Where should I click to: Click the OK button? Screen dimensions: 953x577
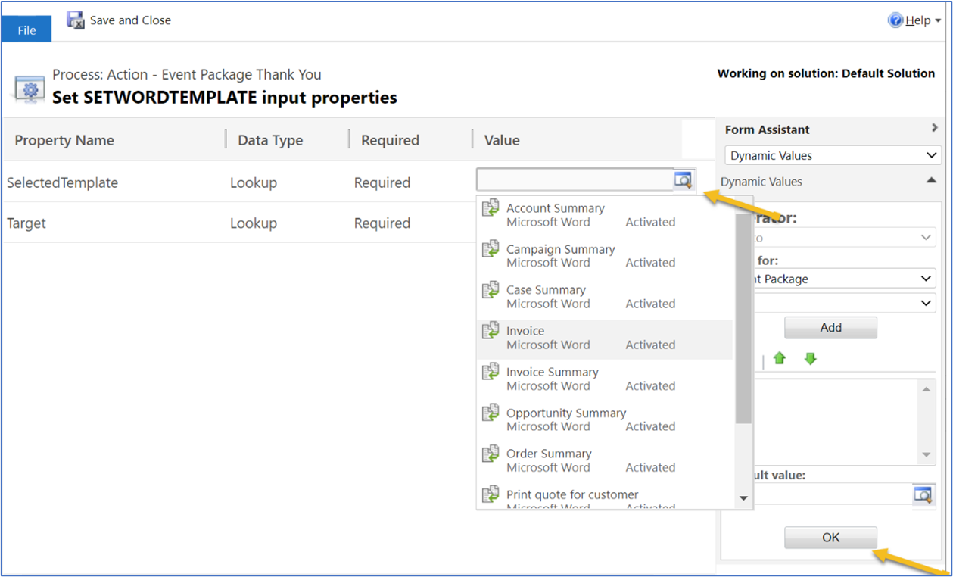pos(830,537)
